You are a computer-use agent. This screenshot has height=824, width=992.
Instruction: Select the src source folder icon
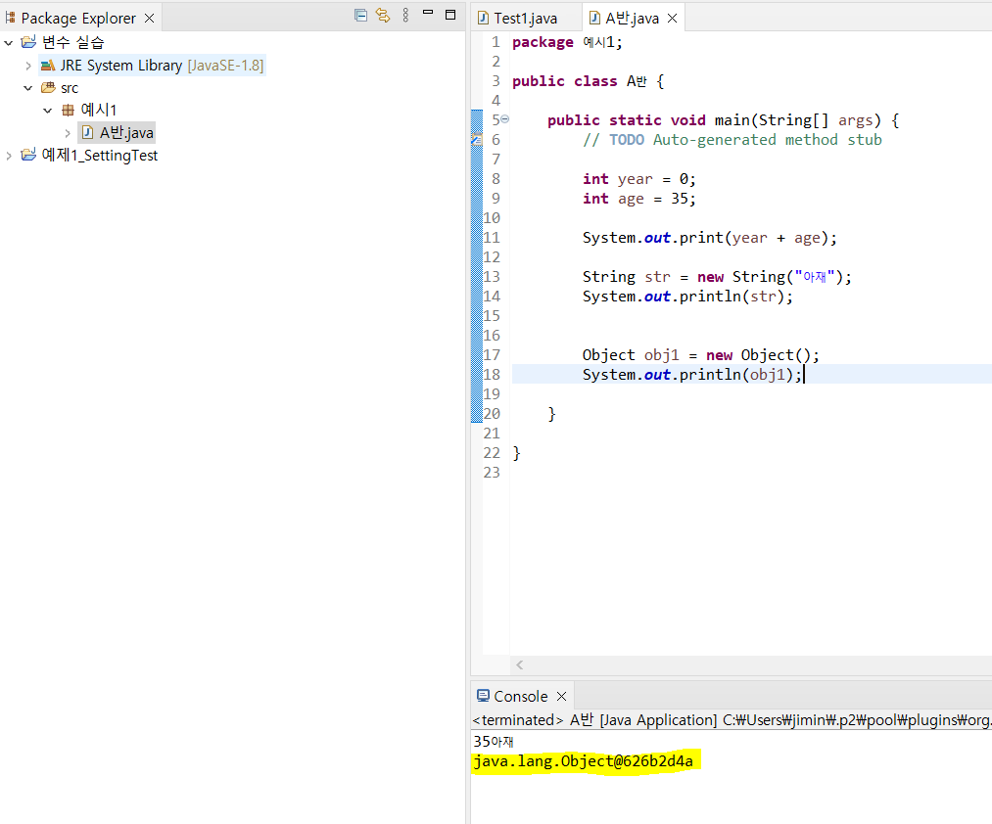tap(48, 88)
